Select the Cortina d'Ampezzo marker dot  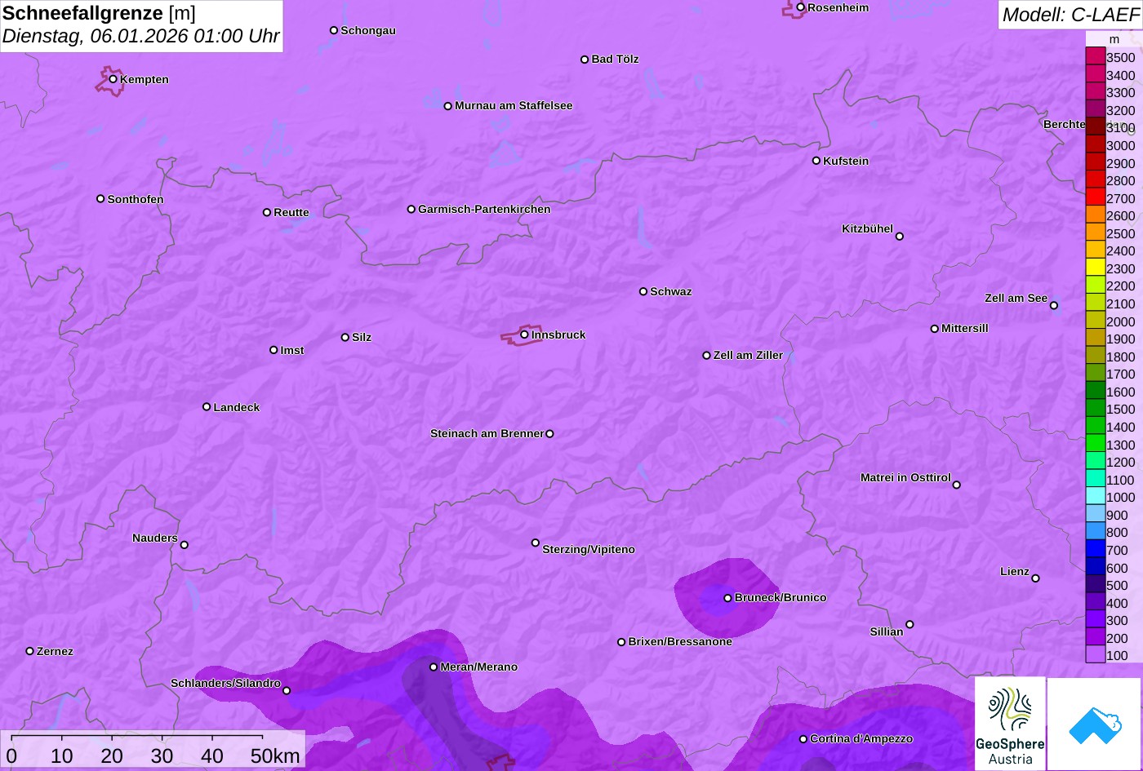[803, 739]
